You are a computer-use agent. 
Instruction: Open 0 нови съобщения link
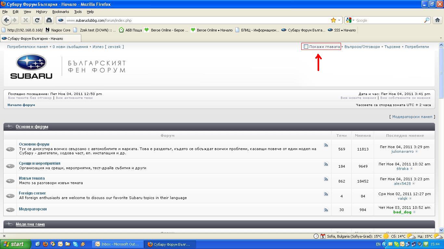pos(70,47)
